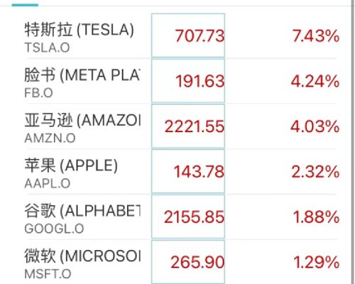Image resolution: width=355 pixels, height=284 pixels.
Task: Click Meta price 191.63
Action: coord(200,81)
